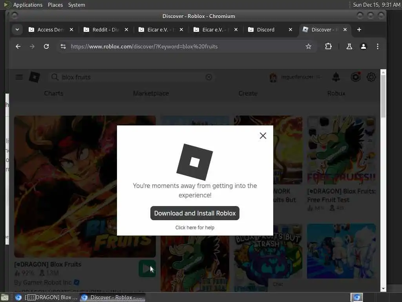402x302 pixels.
Task: Open the Robux navigation link
Action: point(336,93)
